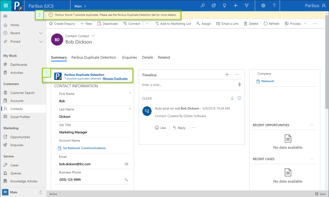Add a timeline record with plus icon
This screenshot has height=197, width=329.
click(227, 75)
